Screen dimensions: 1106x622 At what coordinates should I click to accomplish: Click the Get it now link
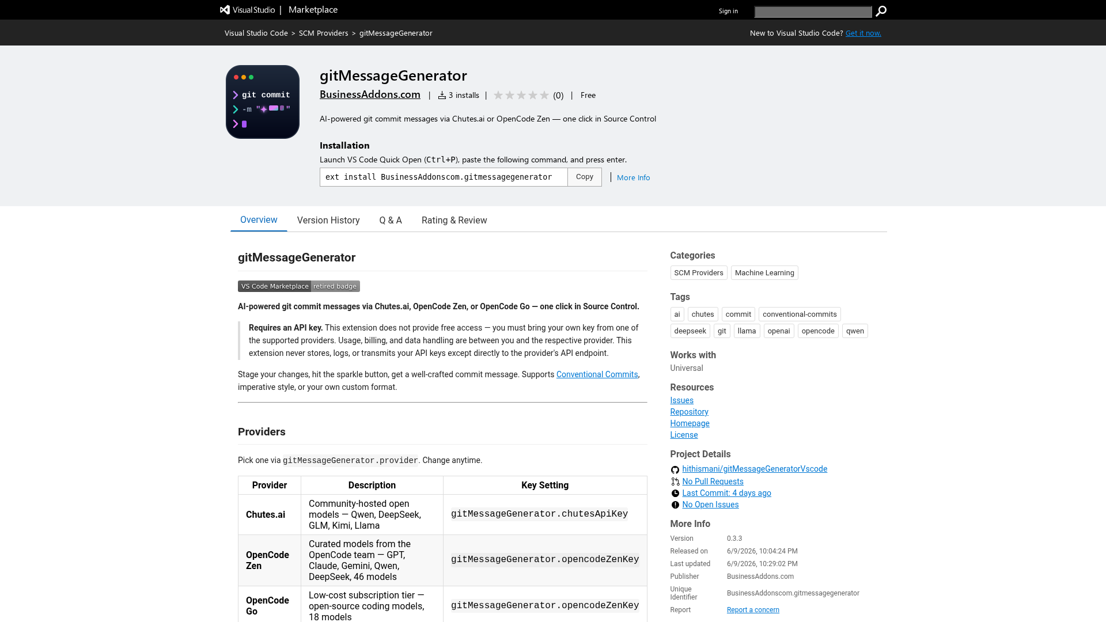(863, 33)
